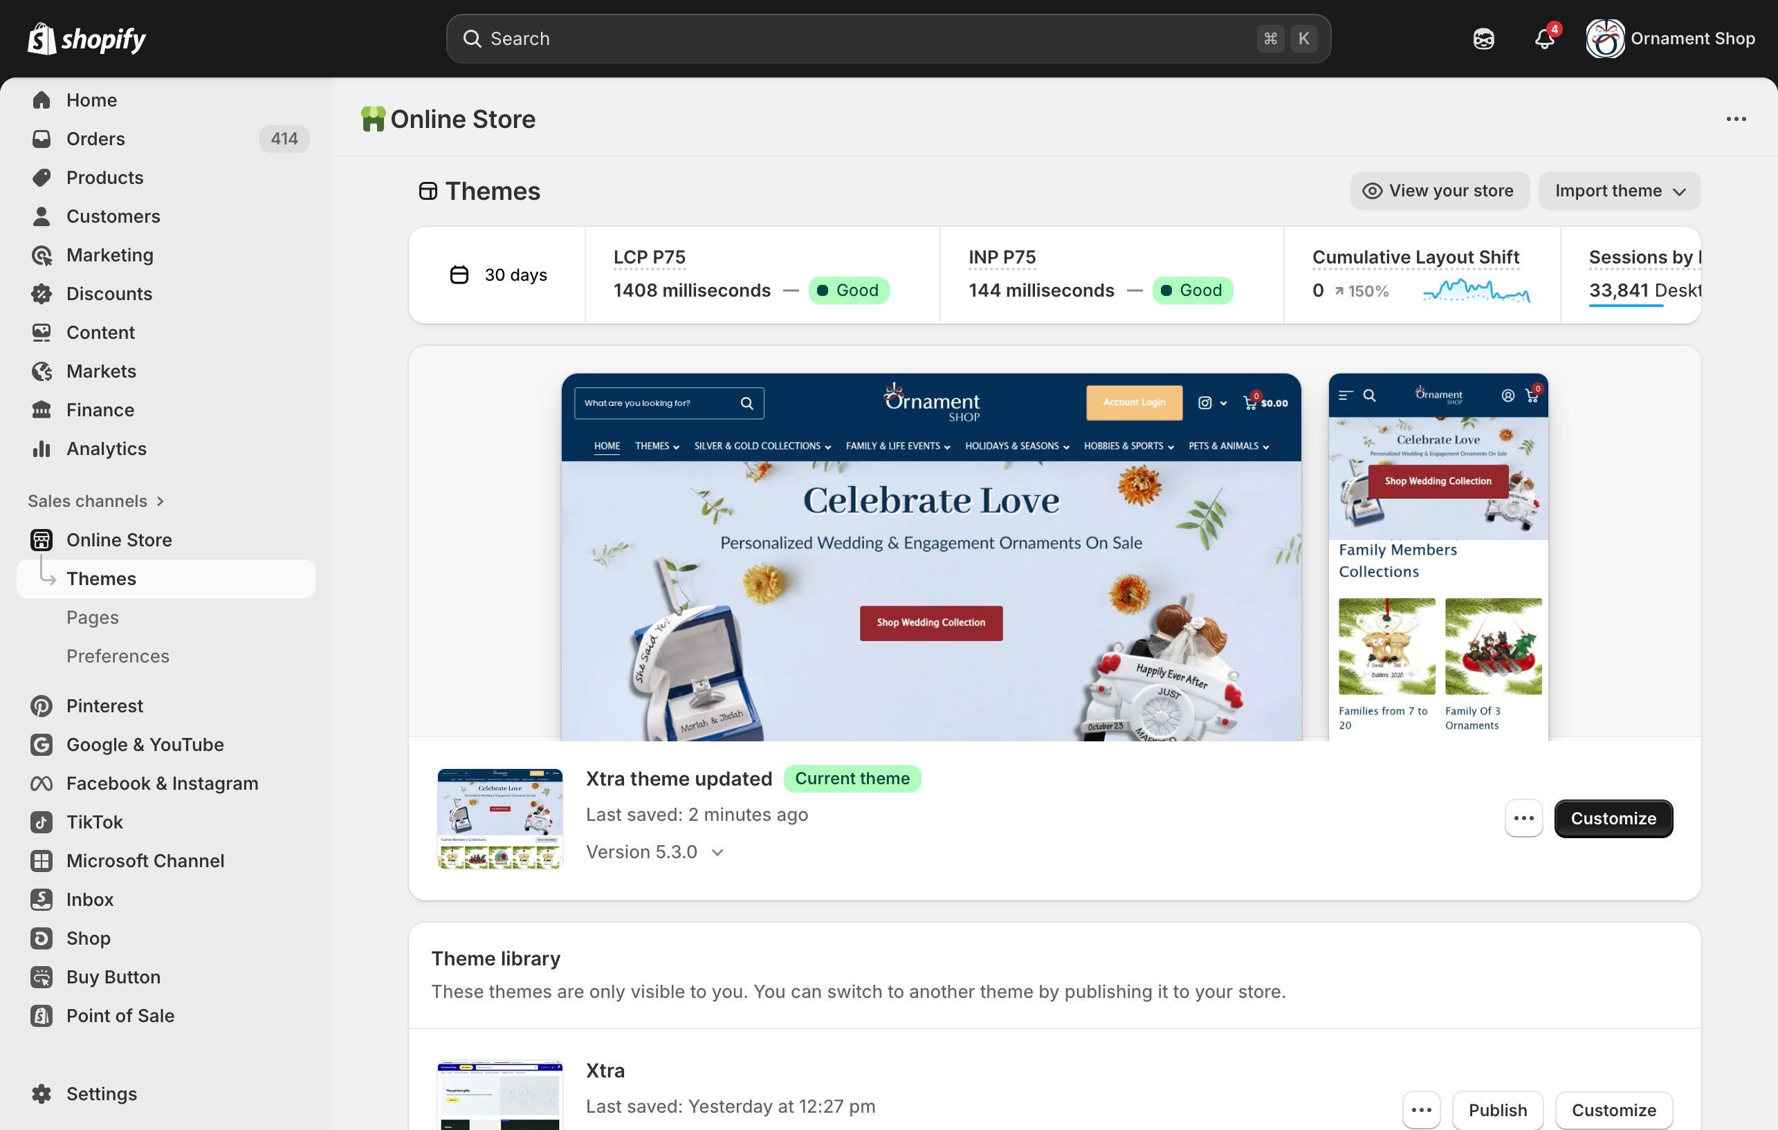
Task: Click the Sidekick assistant icon in top bar
Action: 1483,38
